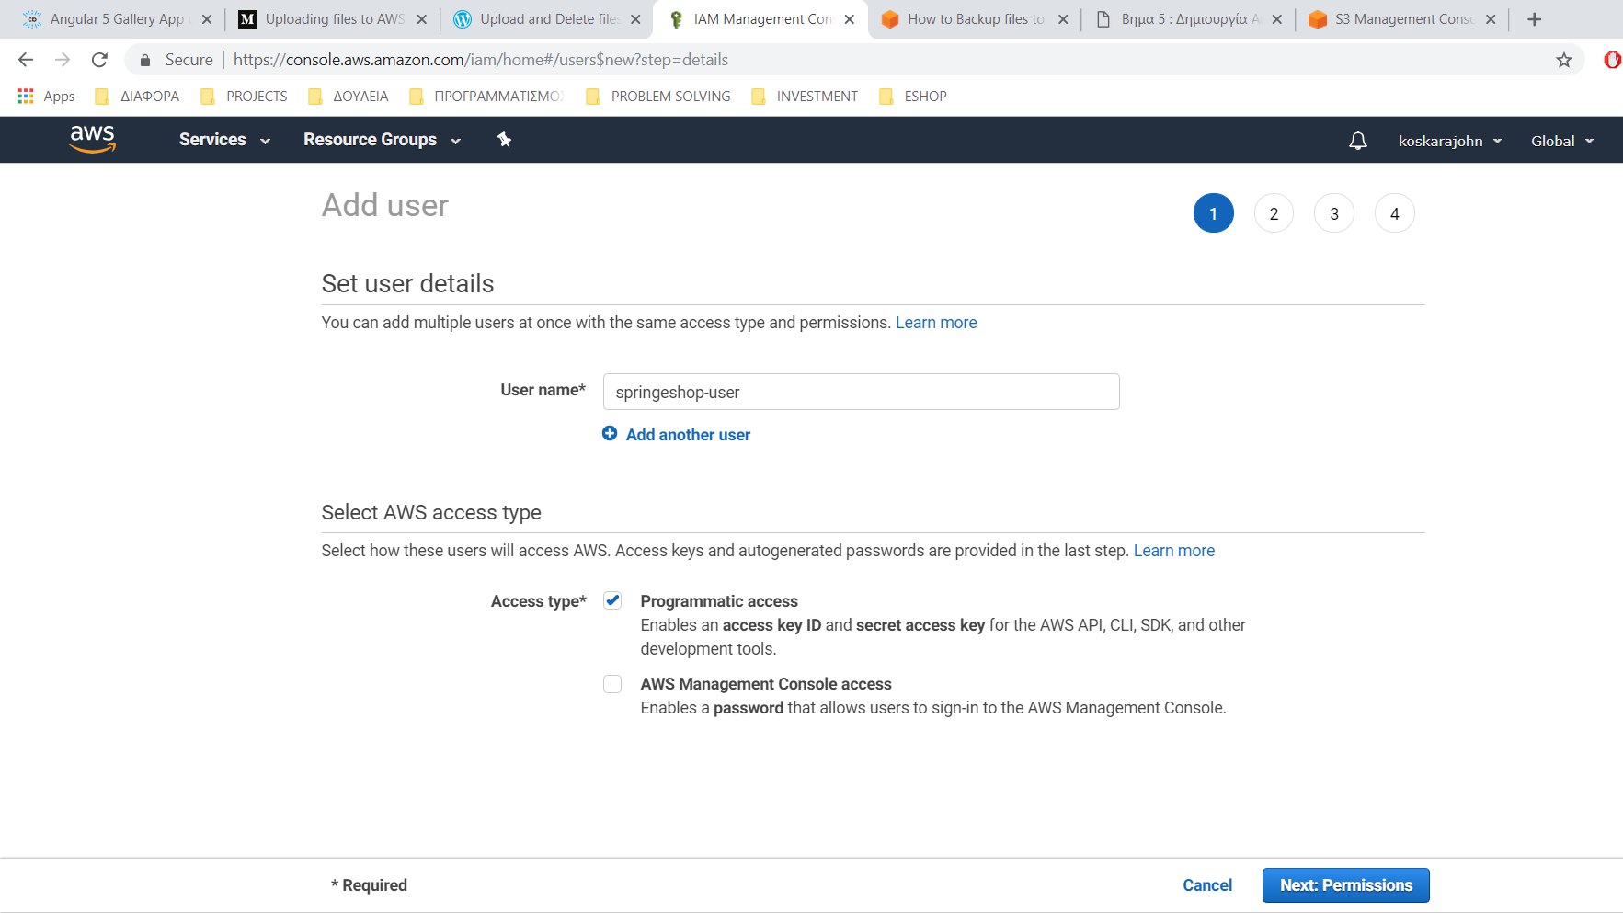Open Learn more link under access type
The width and height of the screenshot is (1623, 913).
(x=1173, y=551)
